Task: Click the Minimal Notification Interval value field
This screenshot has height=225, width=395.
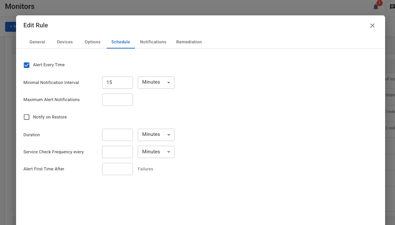Action: point(118,83)
